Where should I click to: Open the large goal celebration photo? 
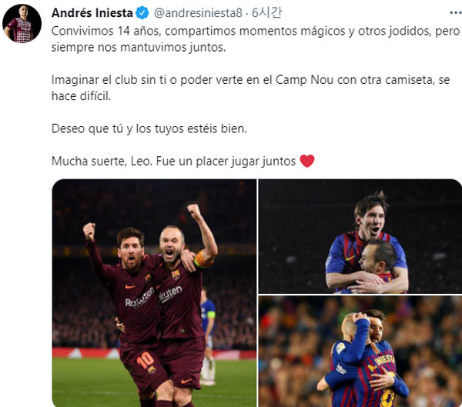[x=154, y=293]
